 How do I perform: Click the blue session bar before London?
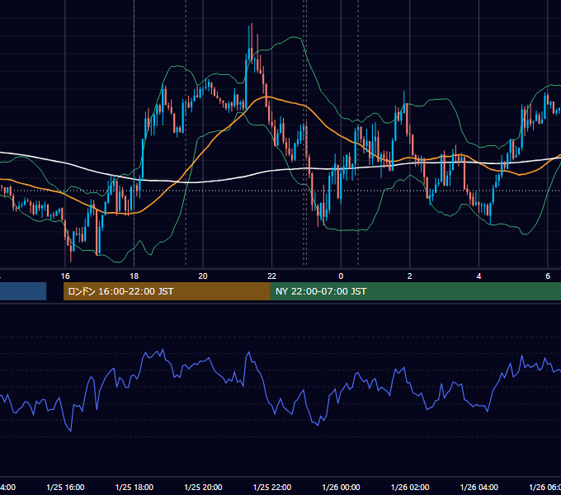[23, 291]
